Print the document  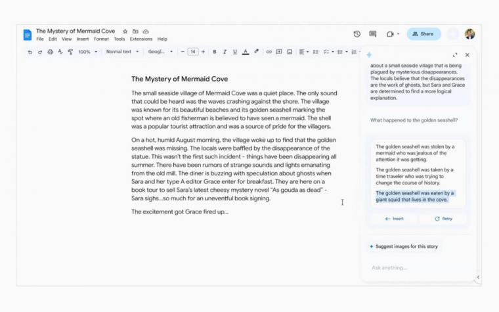click(50, 52)
